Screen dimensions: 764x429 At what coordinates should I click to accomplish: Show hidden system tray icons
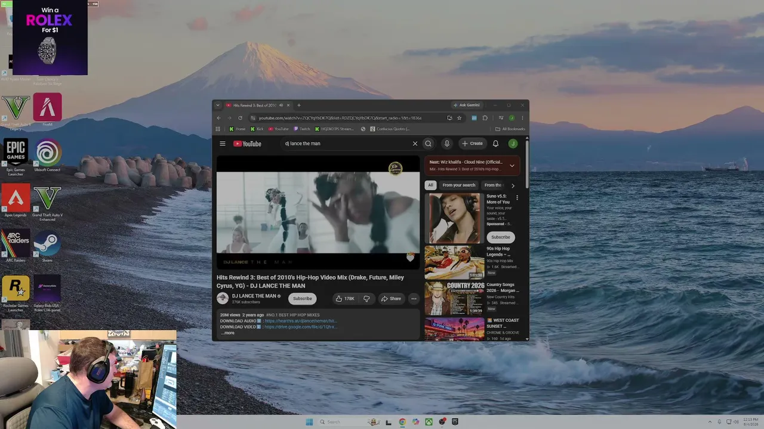click(710, 422)
